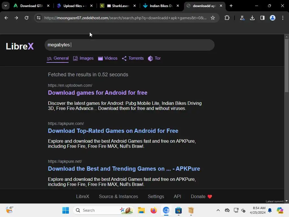Open API footer link
Image resolution: width=289 pixels, height=217 pixels.
[x=177, y=197]
